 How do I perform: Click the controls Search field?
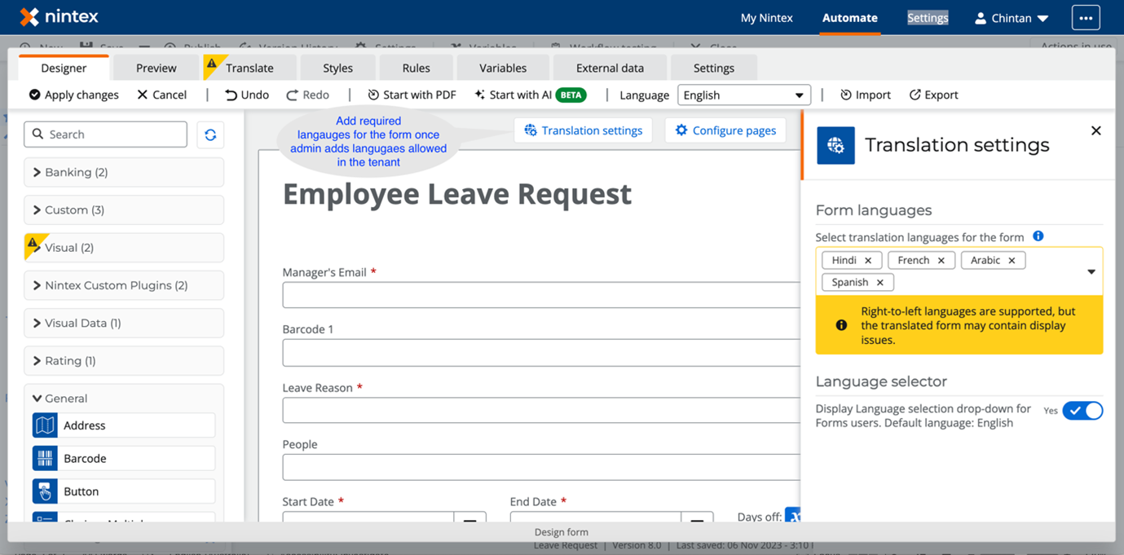coord(106,134)
